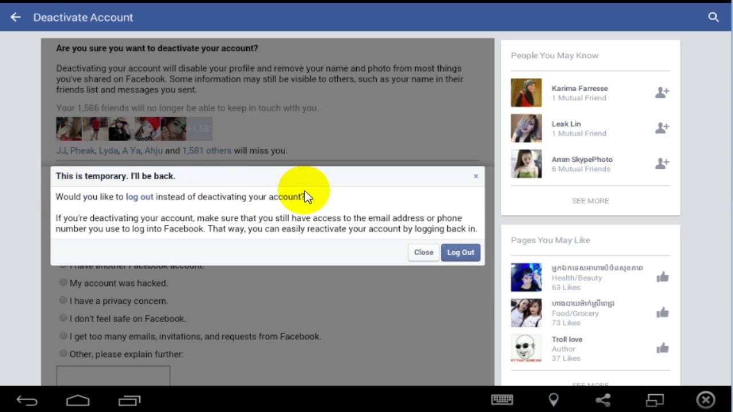Add Amm SkypePhoto as friend

tap(662, 163)
